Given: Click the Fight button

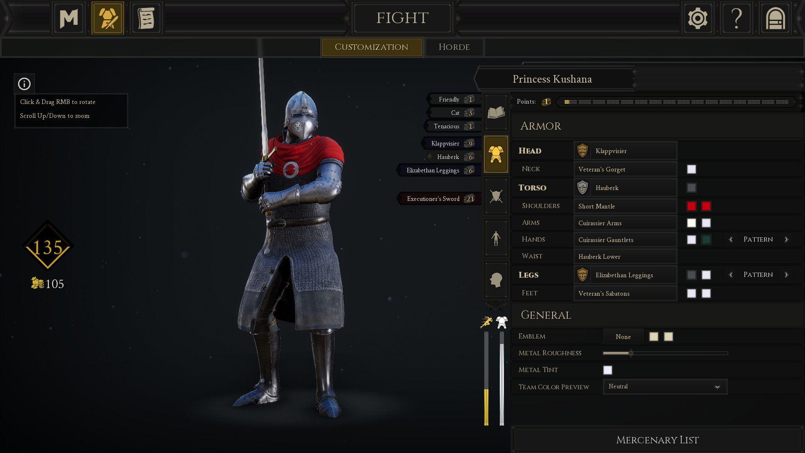Looking at the screenshot, I should (x=402, y=18).
